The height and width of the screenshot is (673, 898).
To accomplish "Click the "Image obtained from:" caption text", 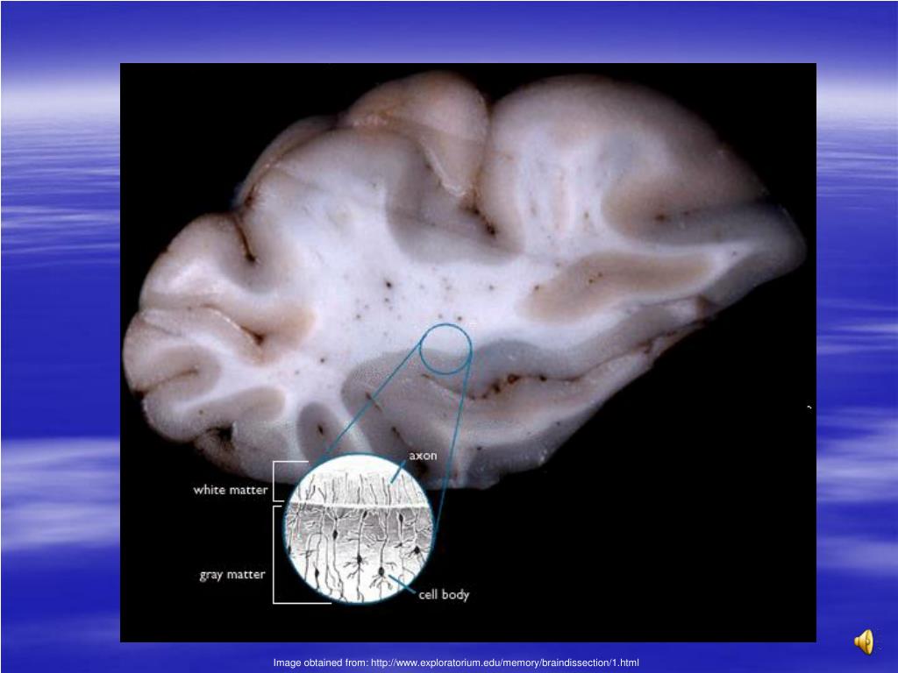I will [x=321, y=662].
